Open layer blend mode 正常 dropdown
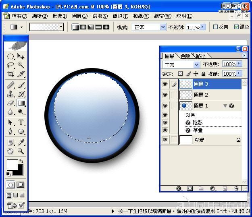The height and width of the screenshot is (217, 252). (x=196, y=65)
